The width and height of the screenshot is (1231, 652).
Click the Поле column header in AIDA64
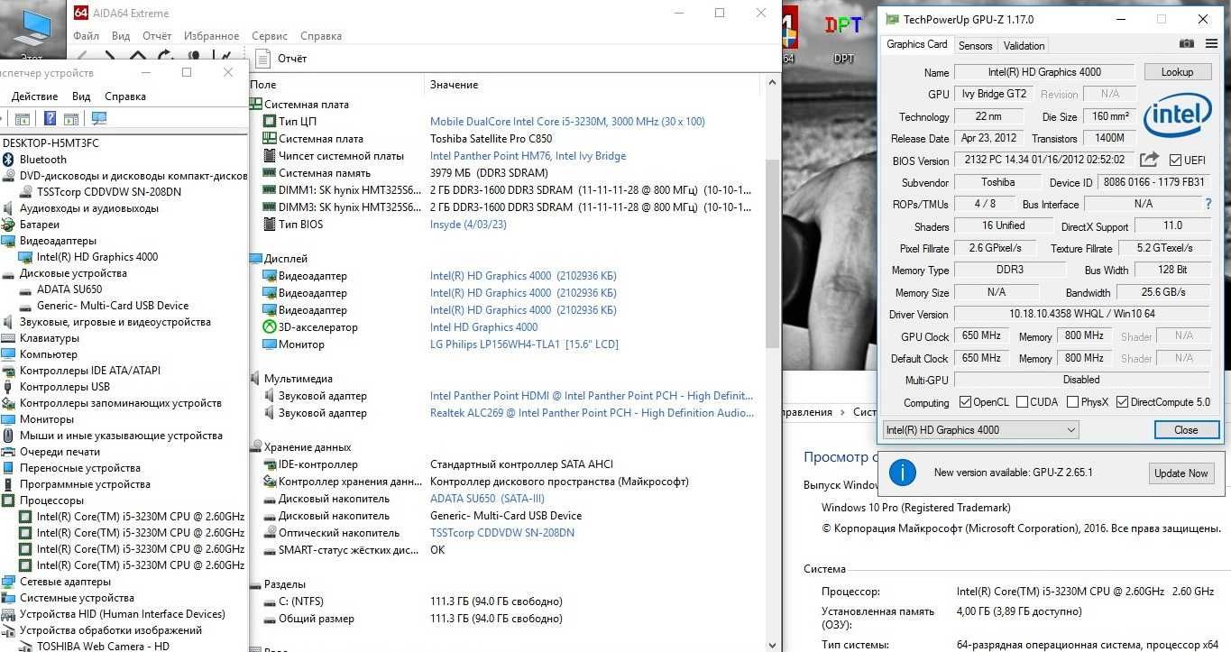tap(263, 85)
